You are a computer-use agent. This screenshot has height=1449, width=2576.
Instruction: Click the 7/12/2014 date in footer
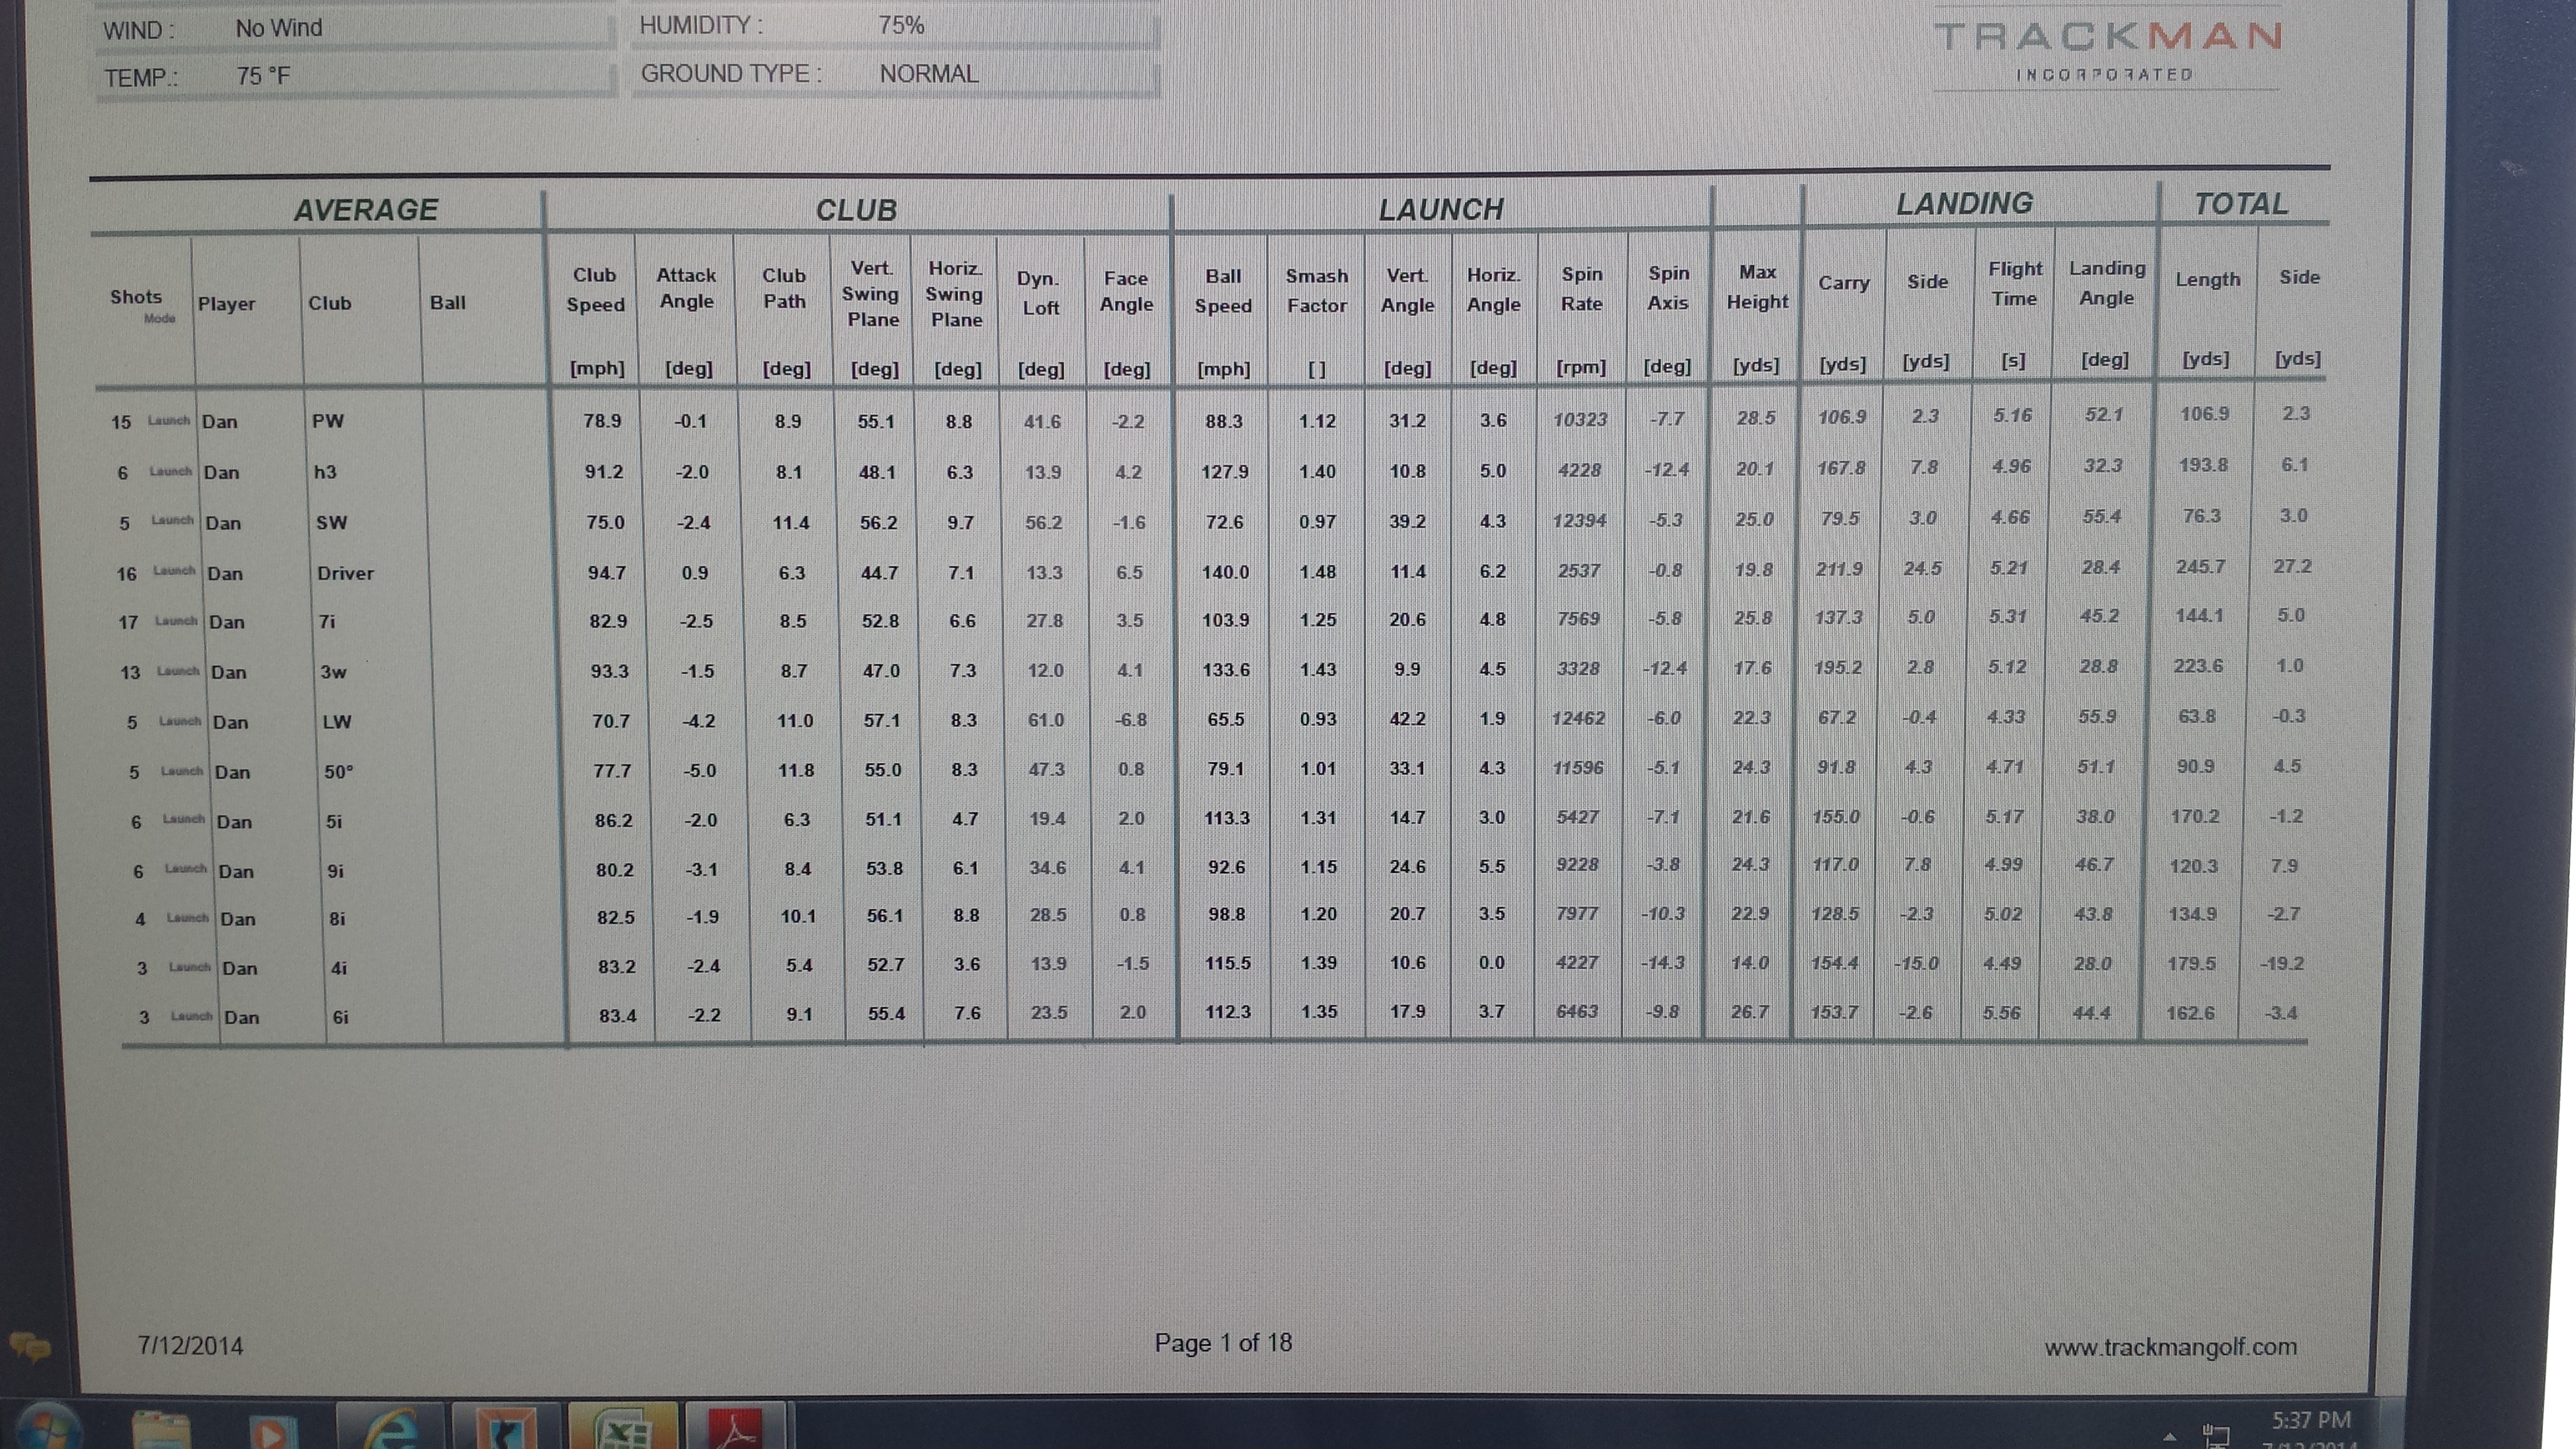tap(190, 1346)
